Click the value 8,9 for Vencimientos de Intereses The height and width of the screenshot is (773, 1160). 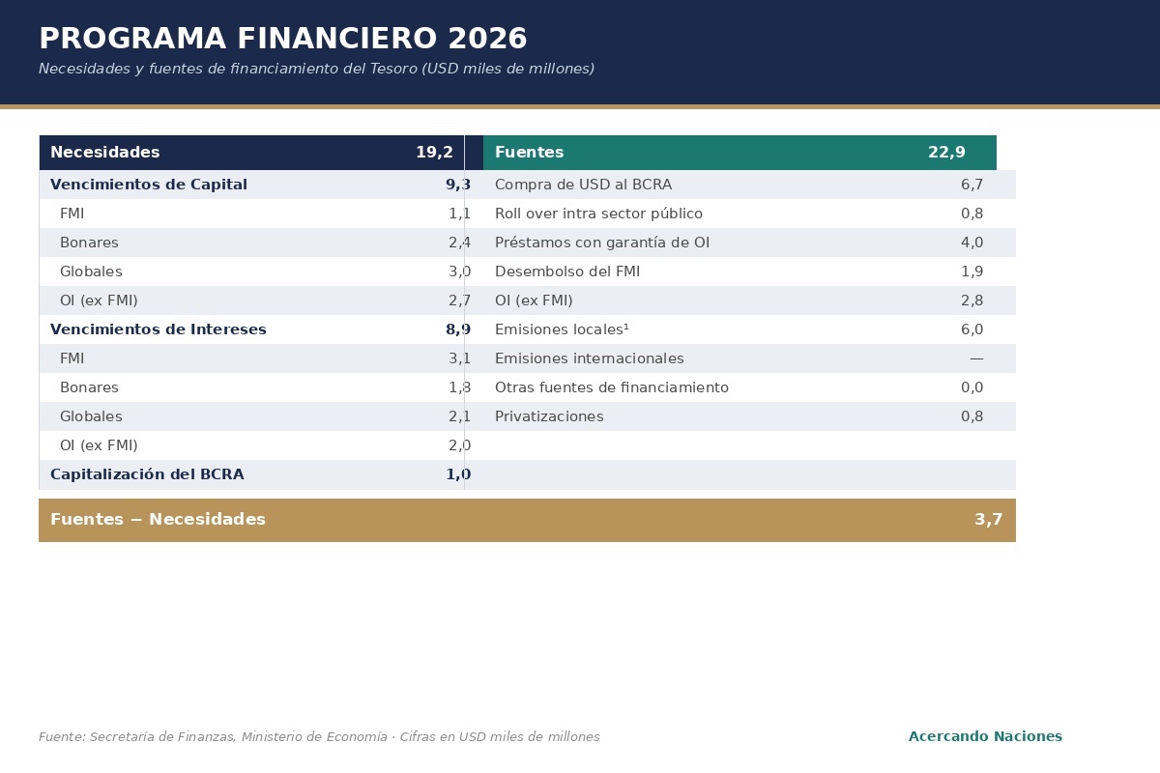[x=458, y=329]
